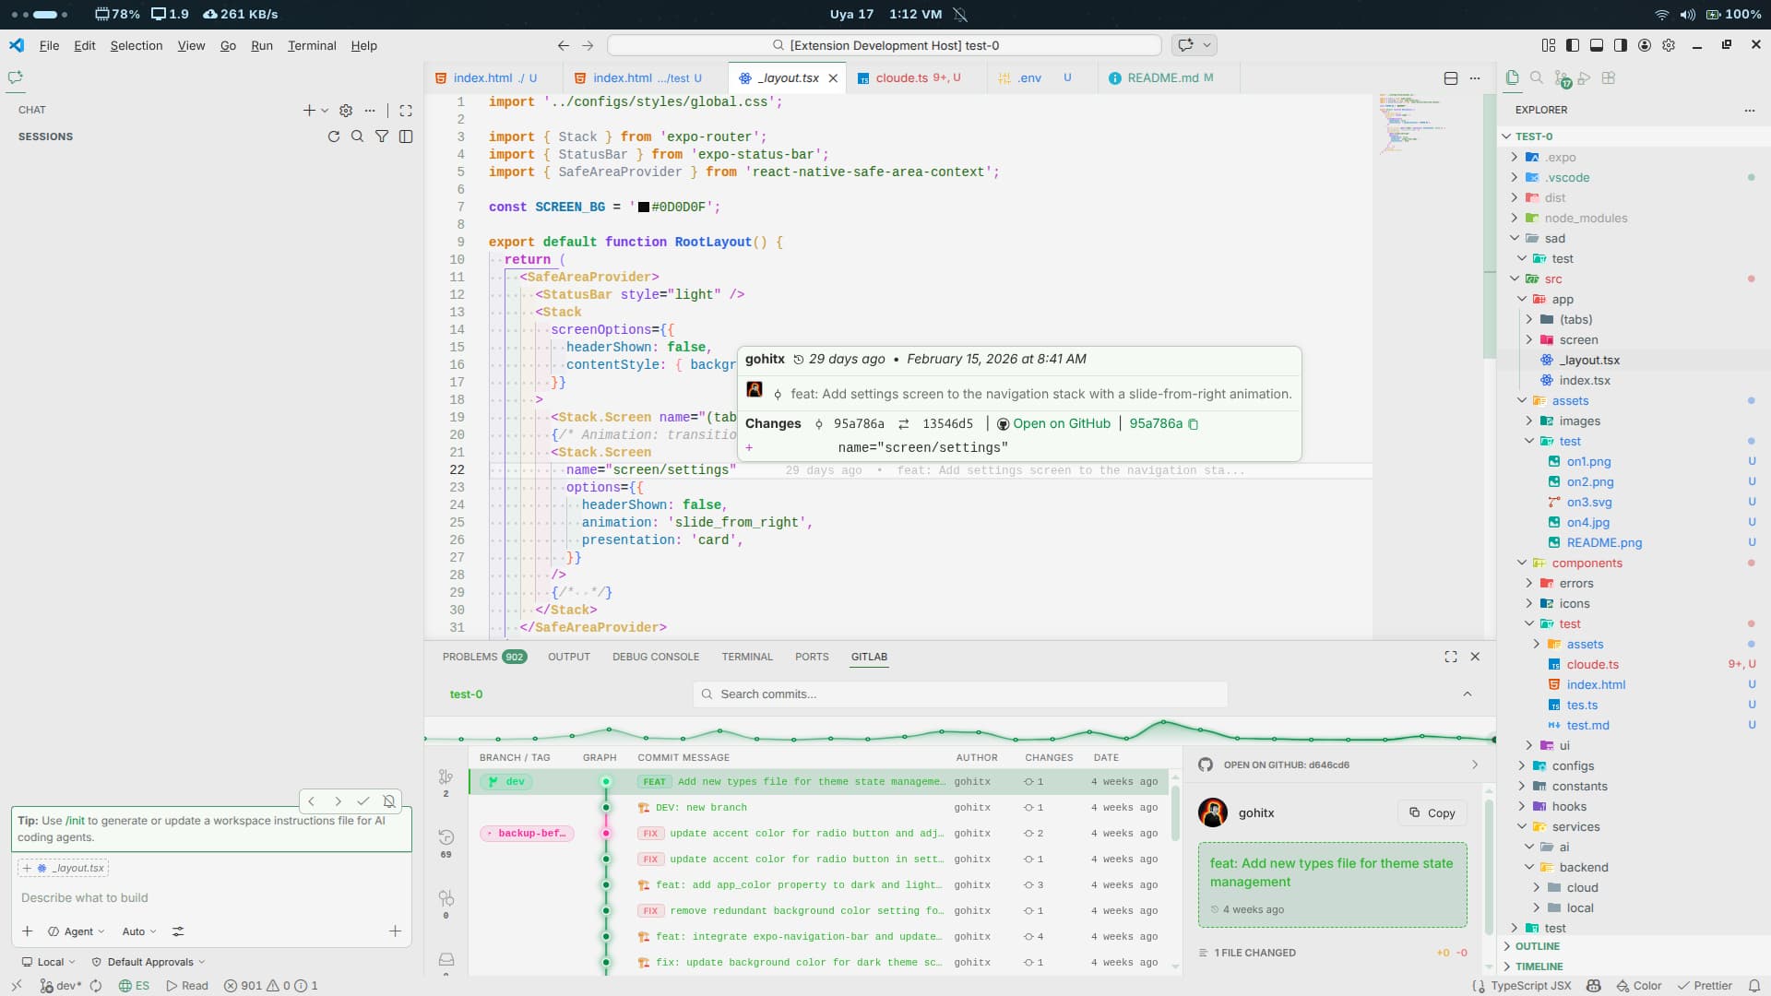Refresh the chat sessions list
This screenshot has height=996, width=1771.
(334, 136)
